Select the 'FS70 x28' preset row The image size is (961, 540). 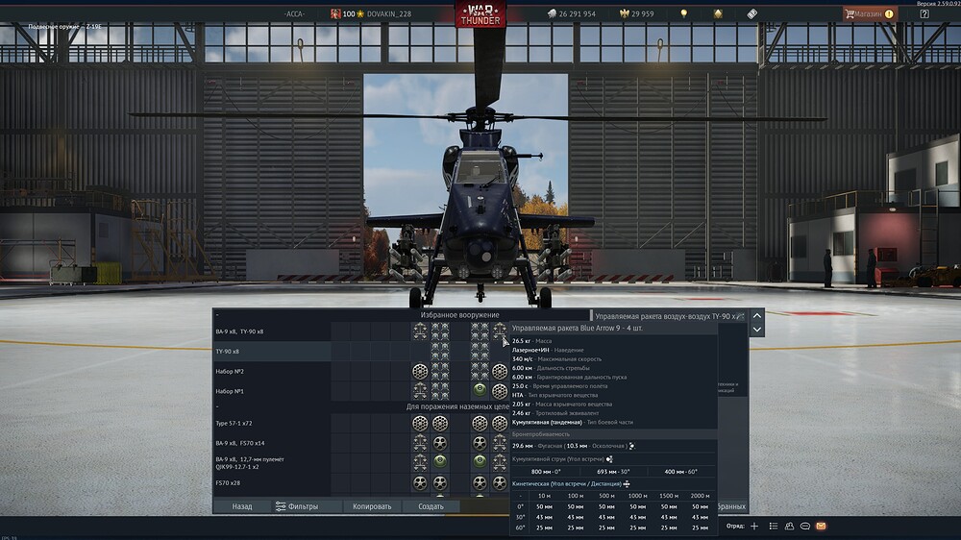[x=272, y=483]
